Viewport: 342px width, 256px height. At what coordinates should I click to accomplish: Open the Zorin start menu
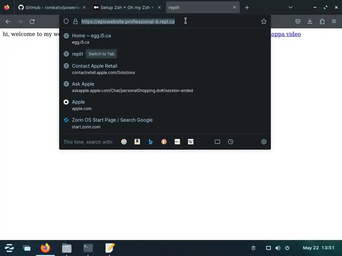click(9, 248)
